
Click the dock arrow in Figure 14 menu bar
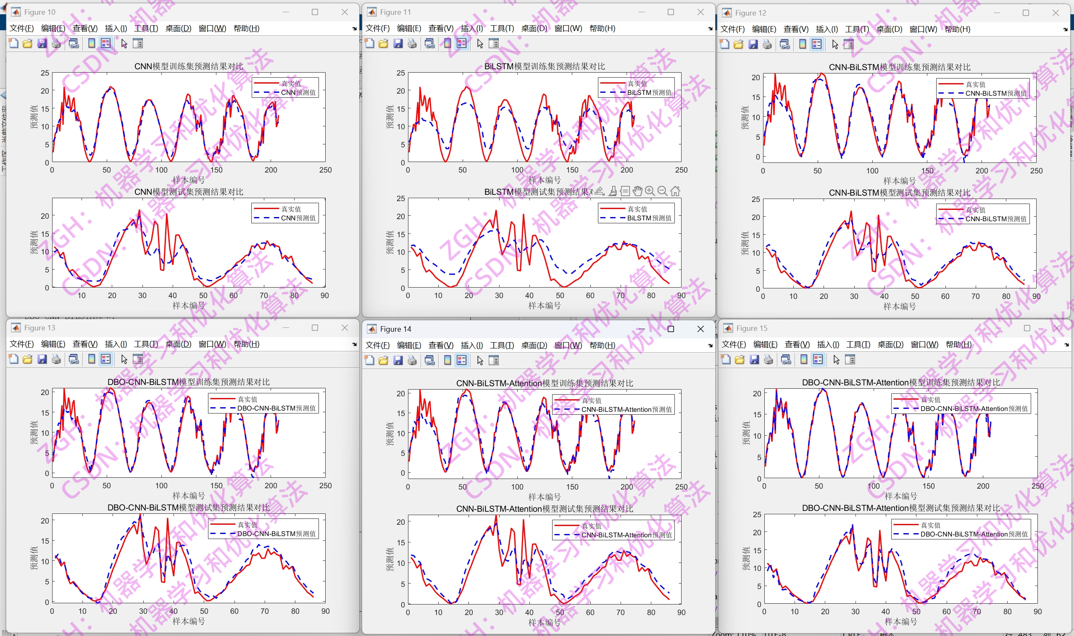pos(710,345)
